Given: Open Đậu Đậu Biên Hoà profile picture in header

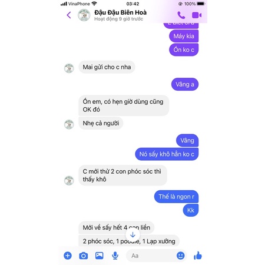Looking at the screenshot, I should (84, 15).
